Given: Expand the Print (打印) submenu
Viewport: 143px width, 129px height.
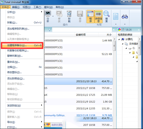Looking at the screenshot, I should pyautogui.click(x=25, y=127).
